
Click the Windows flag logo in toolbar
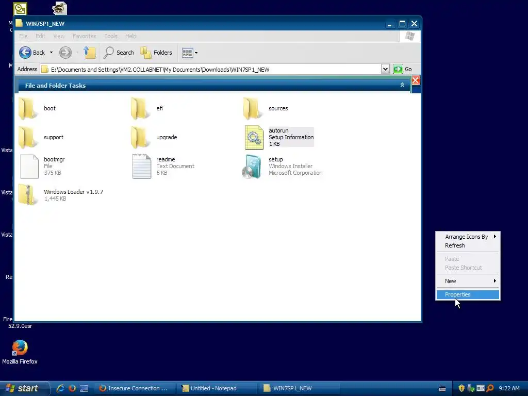(410, 36)
